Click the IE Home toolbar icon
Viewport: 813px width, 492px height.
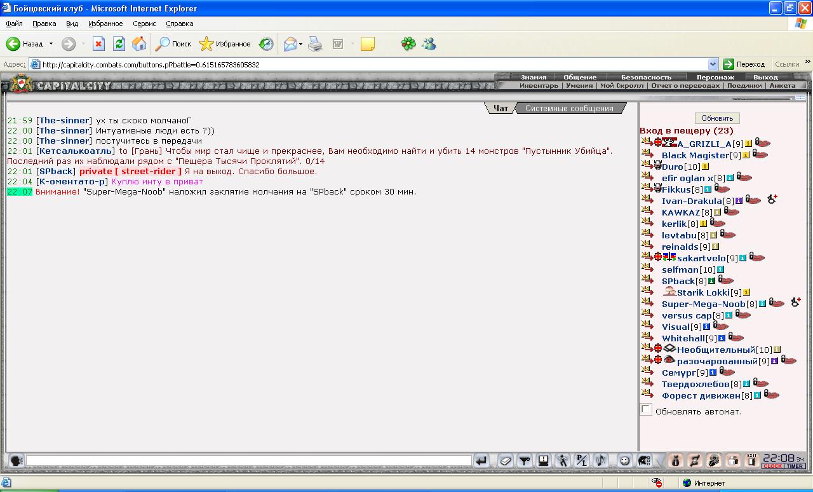point(139,44)
